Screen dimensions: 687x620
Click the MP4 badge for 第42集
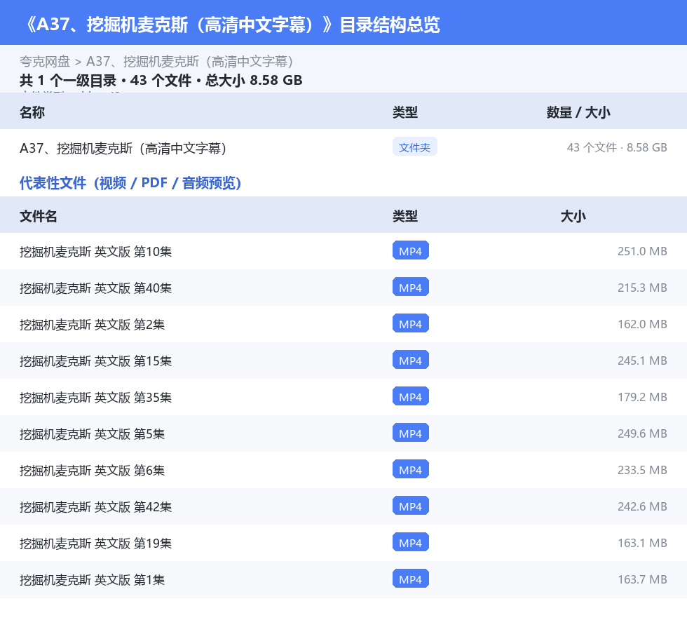(x=411, y=506)
